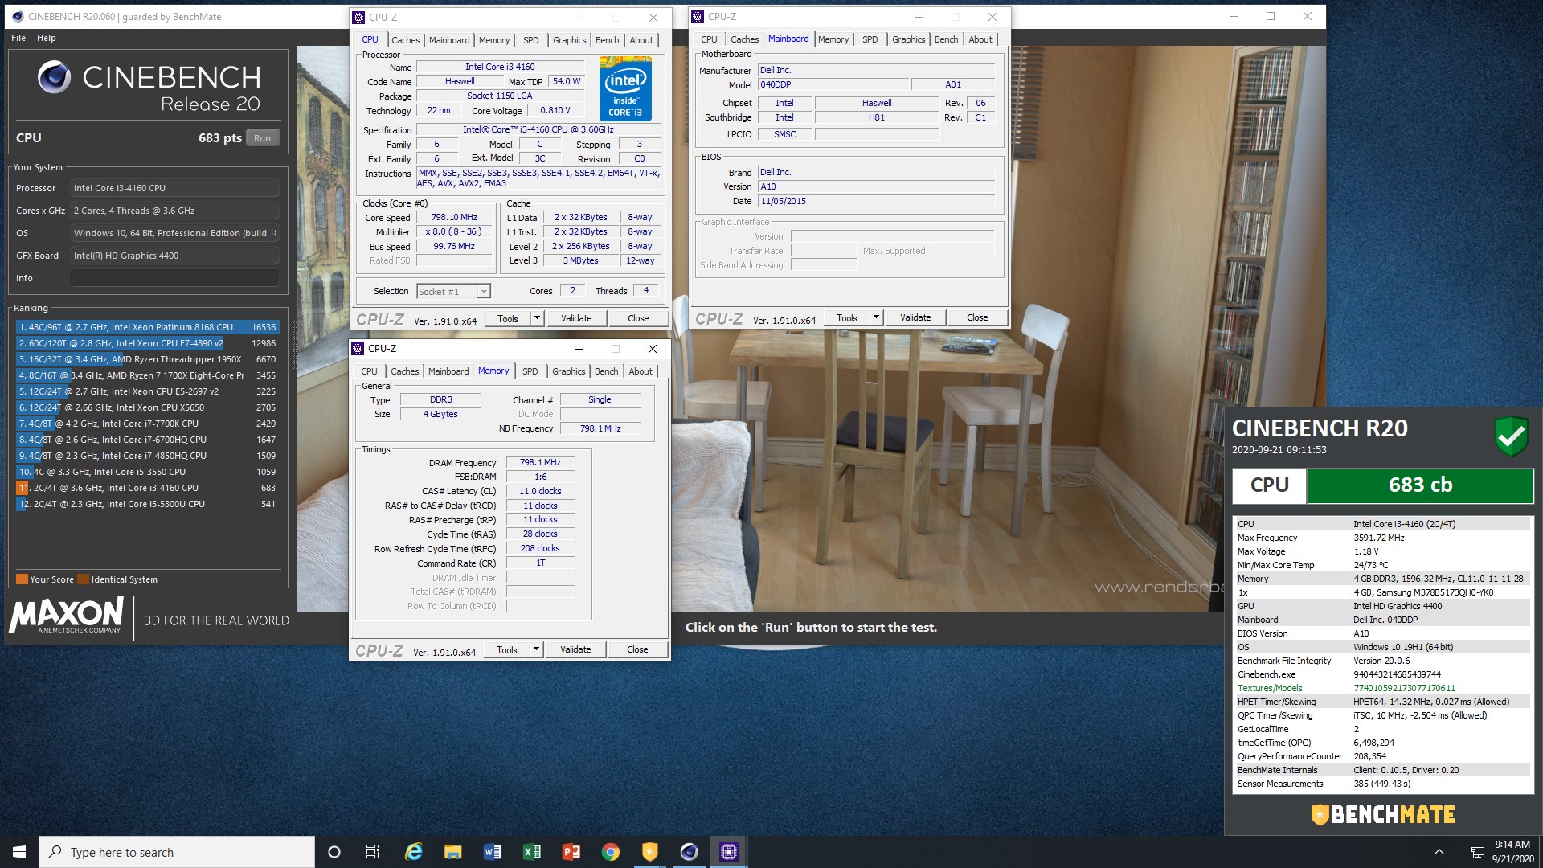
Task: Click the Windows Start button
Action: click(x=19, y=852)
